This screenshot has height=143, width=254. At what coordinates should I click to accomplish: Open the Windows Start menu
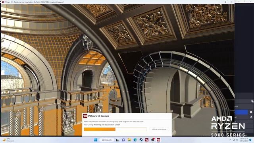tap(96, 140)
